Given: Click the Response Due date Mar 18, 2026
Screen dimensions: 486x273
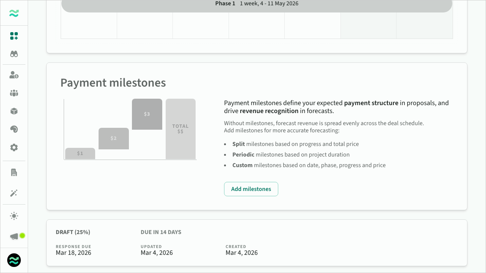Looking at the screenshot, I should [x=74, y=253].
